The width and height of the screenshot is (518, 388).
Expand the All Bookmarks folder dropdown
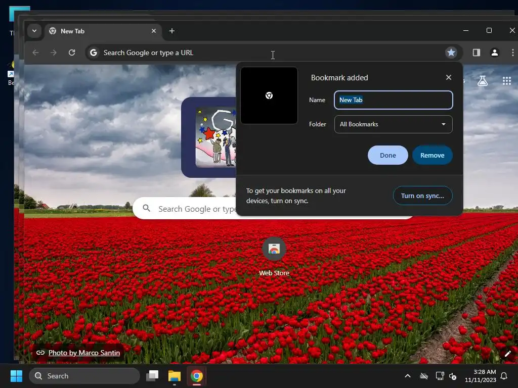394,124
